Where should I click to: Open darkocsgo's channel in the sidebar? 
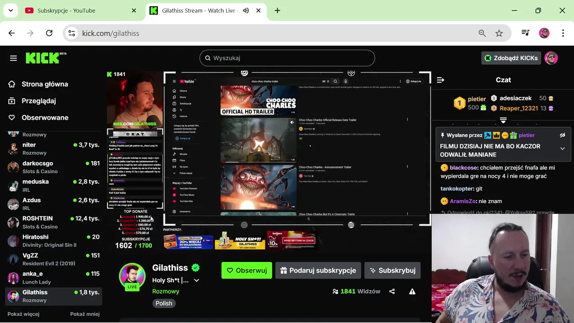click(x=53, y=167)
